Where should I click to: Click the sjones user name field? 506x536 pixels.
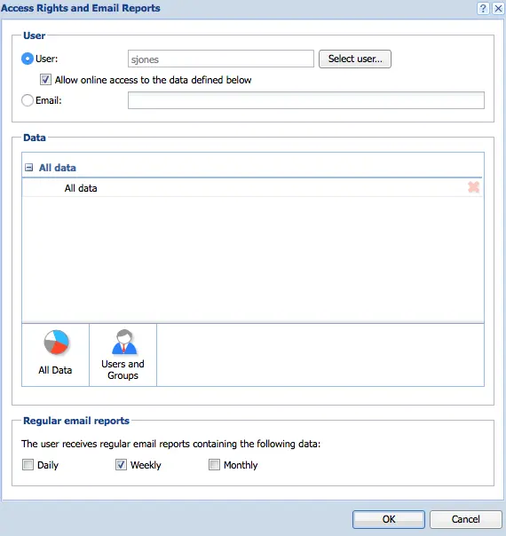click(x=221, y=59)
